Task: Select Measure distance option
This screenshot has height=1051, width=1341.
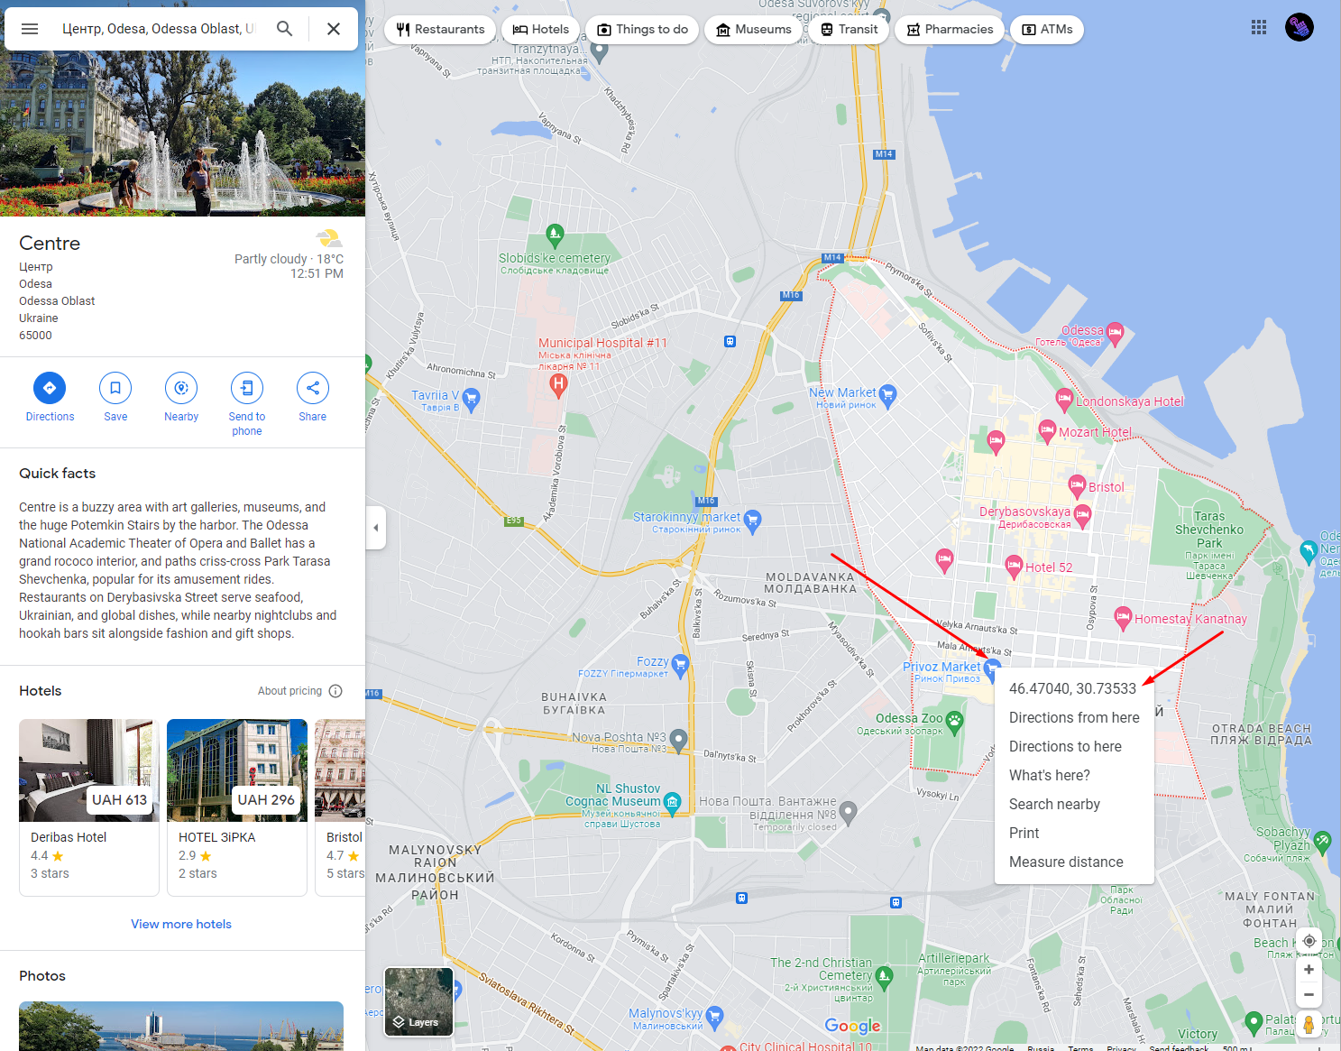Action: click(1074, 862)
